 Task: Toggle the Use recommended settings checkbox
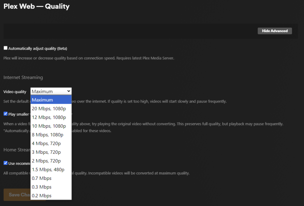click(6, 163)
